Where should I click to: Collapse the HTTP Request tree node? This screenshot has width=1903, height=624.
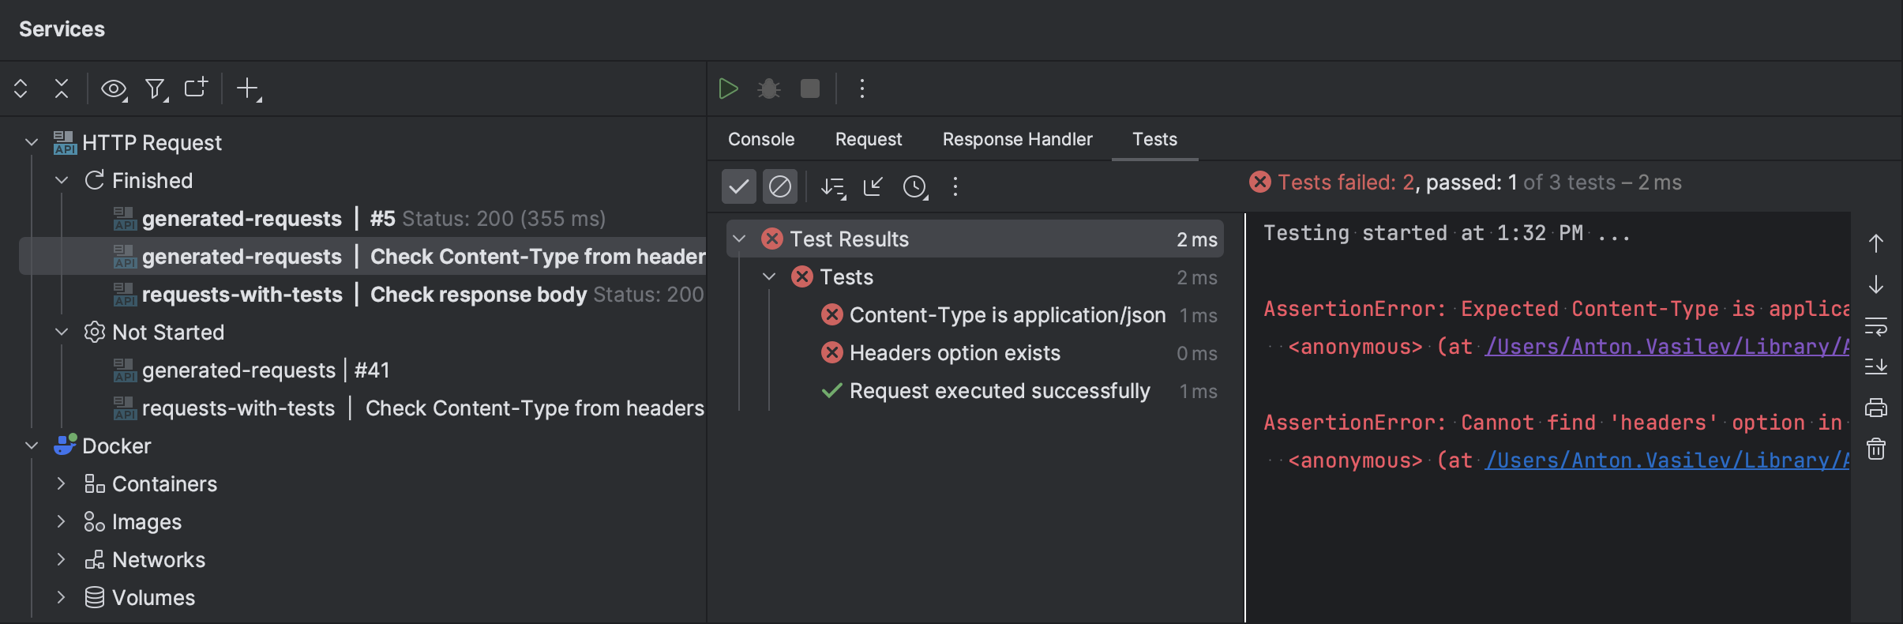pyautogui.click(x=32, y=142)
